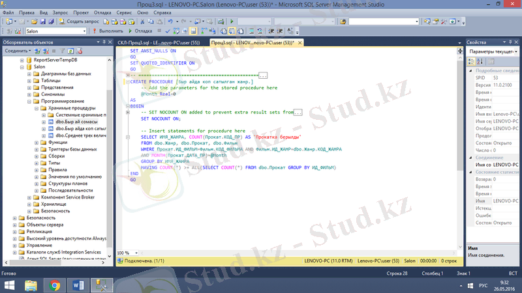Image resolution: width=522 pixels, height=293 pixels.
Task: Collapse the Программирование folder
Action: point(29,102)
